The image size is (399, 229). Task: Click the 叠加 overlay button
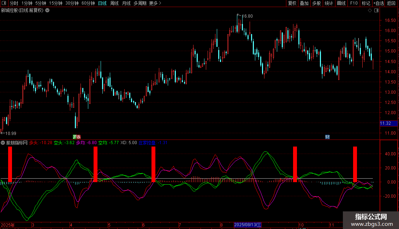click(x=304, y=3)
